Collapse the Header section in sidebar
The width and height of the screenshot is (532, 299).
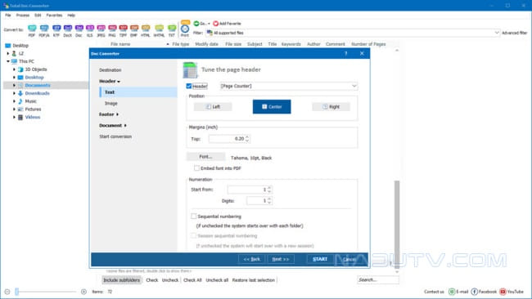pyautogui.click(x=119, y=81)
